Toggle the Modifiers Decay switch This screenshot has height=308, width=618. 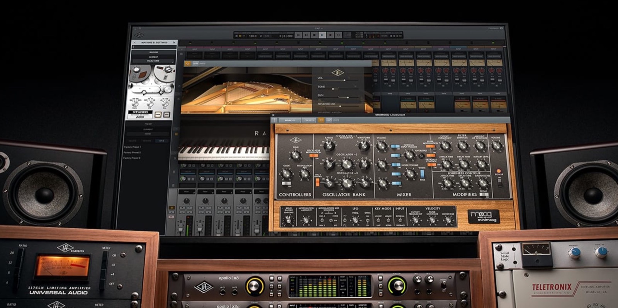click(484, 195)
